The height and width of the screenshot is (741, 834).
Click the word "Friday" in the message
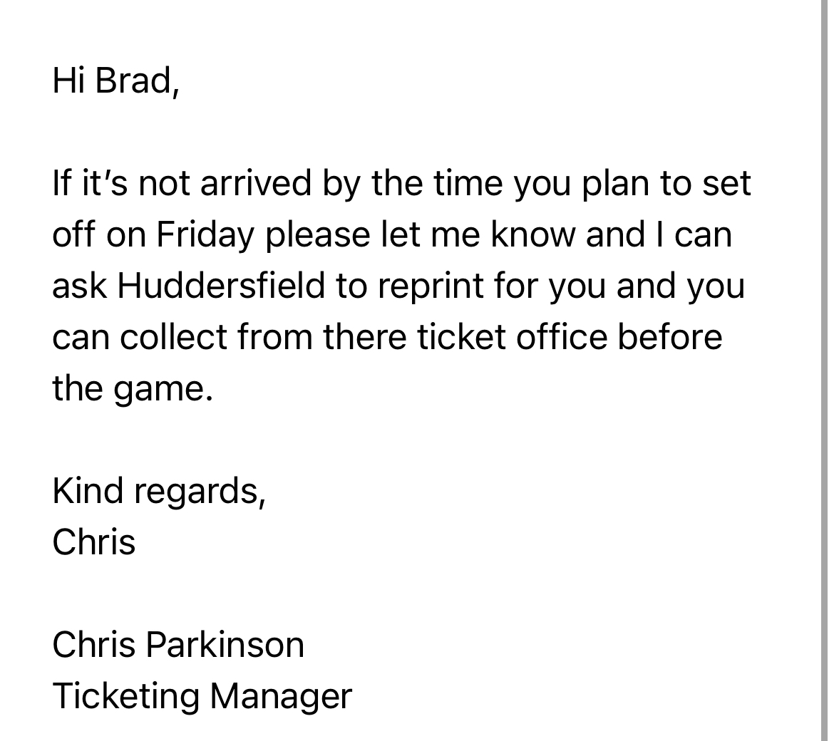tap(205, 234)
